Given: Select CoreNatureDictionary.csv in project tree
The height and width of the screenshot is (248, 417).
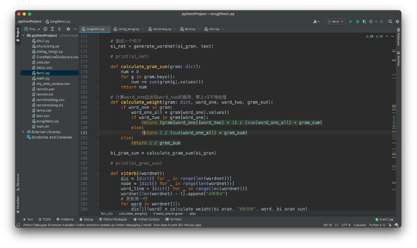Looking at the screenshot, I should pos(50,57).
